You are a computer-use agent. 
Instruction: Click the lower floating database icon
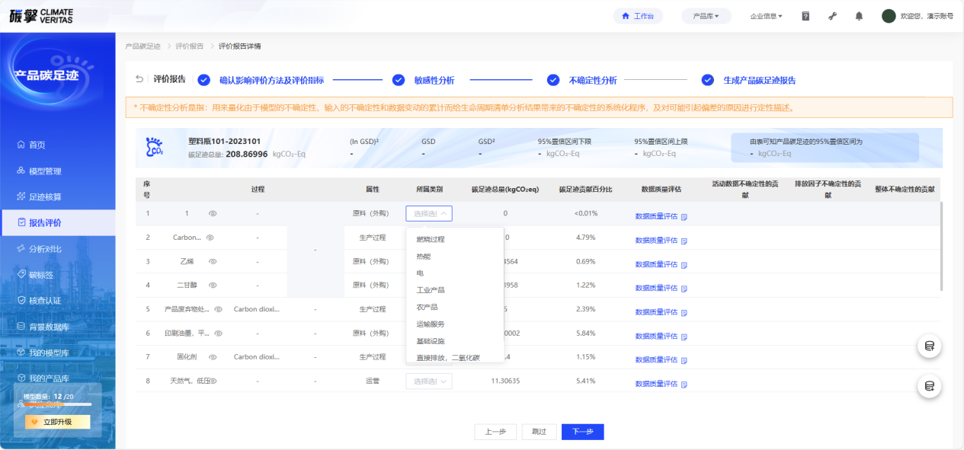tap(929, 386)
